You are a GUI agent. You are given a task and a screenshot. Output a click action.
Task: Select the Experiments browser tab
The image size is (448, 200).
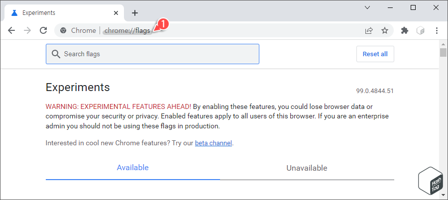click(x=64, y=13)
